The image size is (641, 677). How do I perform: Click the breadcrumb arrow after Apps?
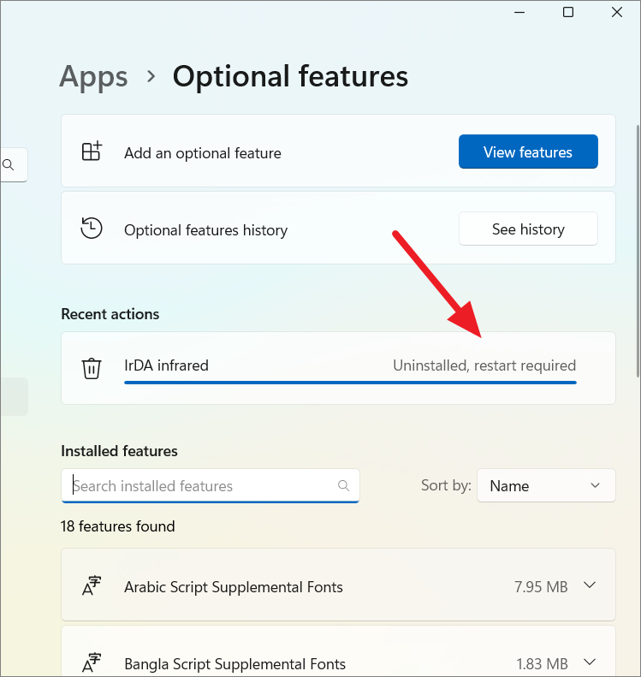(151, 76)
